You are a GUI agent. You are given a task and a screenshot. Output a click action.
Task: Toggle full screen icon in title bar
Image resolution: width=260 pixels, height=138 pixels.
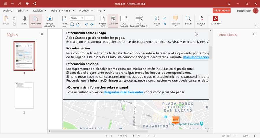(229, 4)
